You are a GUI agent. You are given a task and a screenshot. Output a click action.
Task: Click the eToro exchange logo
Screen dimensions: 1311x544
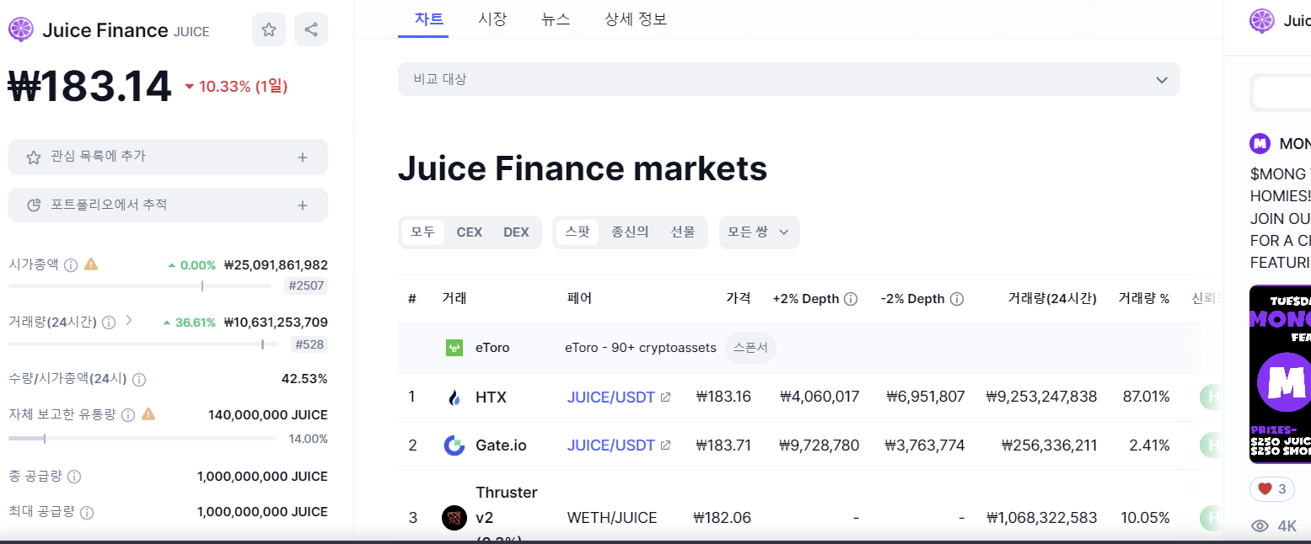point(454,348)
